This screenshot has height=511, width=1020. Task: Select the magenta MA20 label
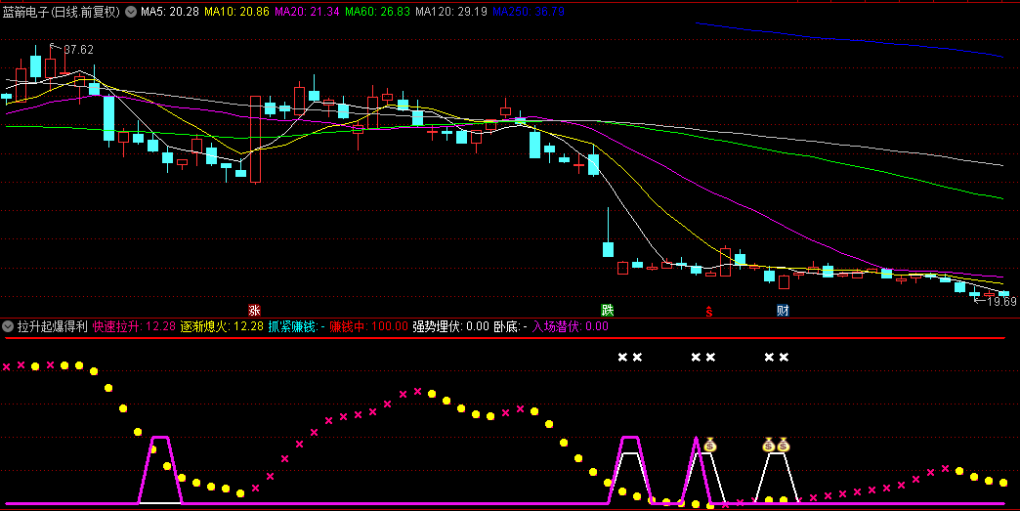tap(307, 13)
